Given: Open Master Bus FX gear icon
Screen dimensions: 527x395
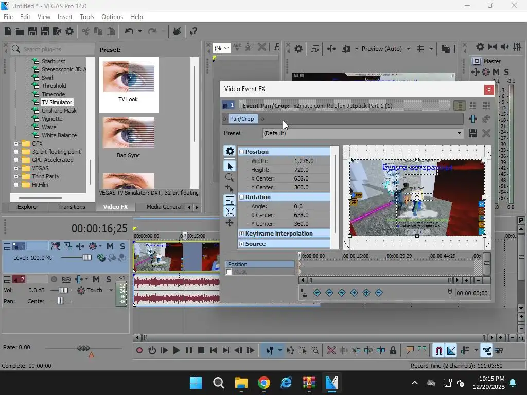Looking at the screenshot, I should pyautogui.click(x=486, y=72).
